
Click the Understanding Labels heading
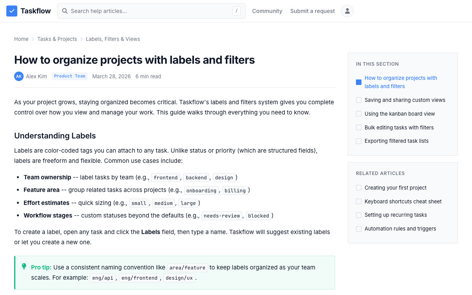55,136
